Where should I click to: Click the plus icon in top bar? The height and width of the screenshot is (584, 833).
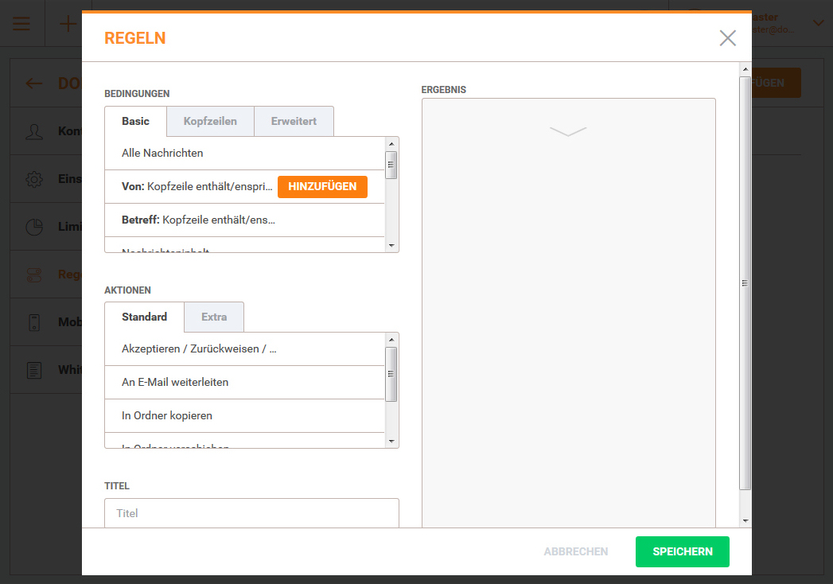tap(68, 24)
